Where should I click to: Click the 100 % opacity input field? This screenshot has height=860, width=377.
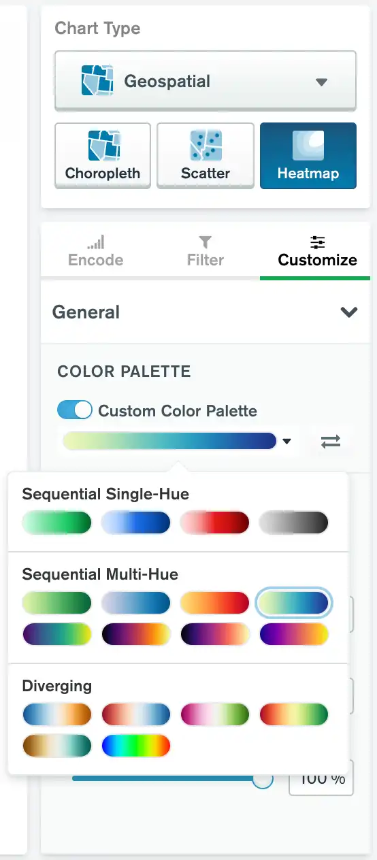[321, 778]
